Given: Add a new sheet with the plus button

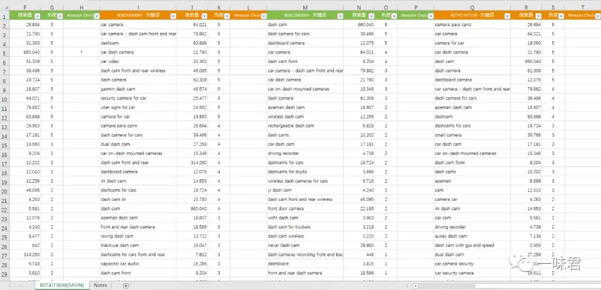Looking at the screenshot, I should [x=126, y=286].
